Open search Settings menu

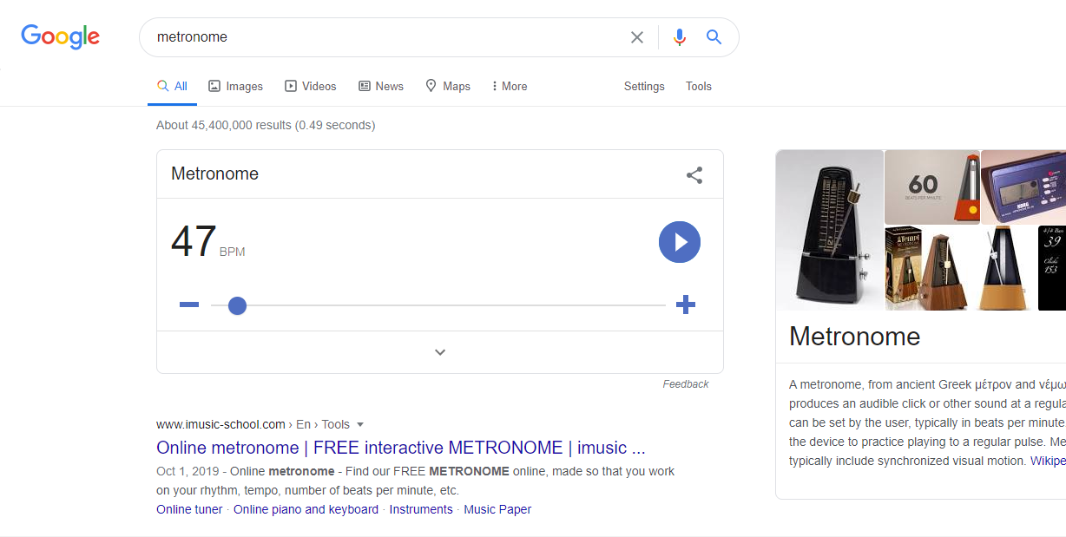tap(644, 86)
